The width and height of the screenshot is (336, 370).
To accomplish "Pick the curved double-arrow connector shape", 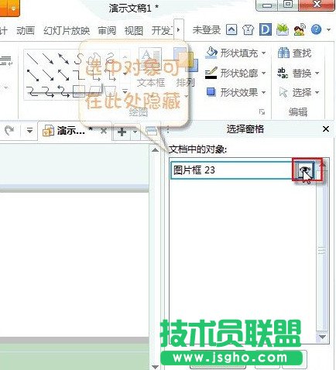I will click(x=63, y=91).
